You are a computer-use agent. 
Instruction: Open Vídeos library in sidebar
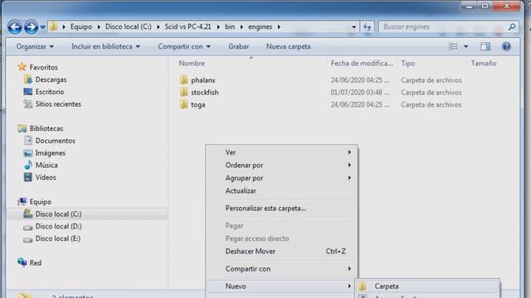pyautogui.click(x=46, y=177)
